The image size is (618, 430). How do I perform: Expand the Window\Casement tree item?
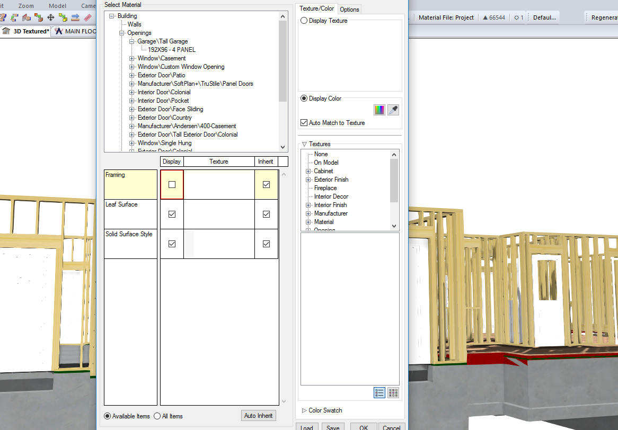tap(131, 58)
